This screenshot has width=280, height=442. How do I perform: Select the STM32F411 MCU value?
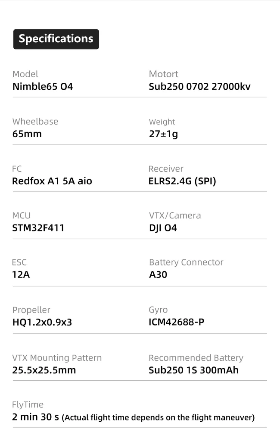(38, 228)
